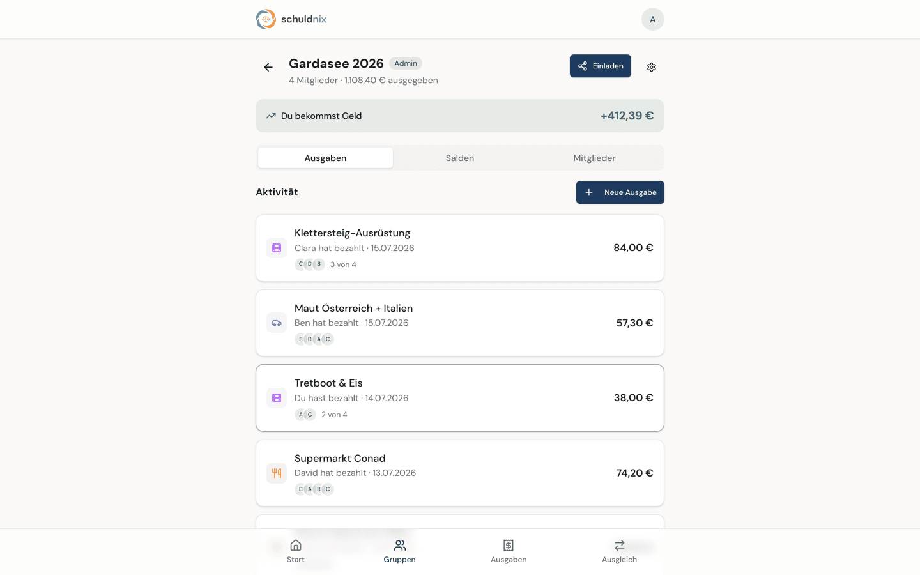Go back using the left arrow icon
Screen dimensions: 920x575
click(x=268, y=67)
